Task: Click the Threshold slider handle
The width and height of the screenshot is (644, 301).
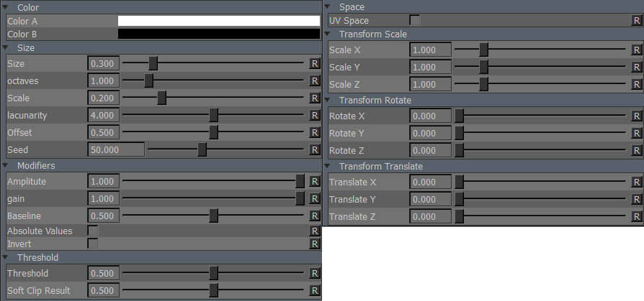Action: (x=213, y=273)
